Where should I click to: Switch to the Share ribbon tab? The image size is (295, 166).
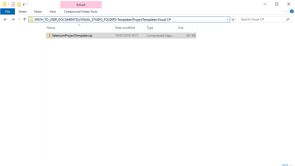point(38,12)
